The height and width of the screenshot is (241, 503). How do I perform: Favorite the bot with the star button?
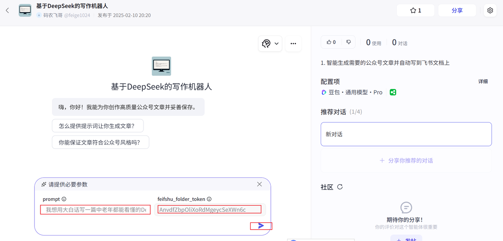click(x=415, y=11)
